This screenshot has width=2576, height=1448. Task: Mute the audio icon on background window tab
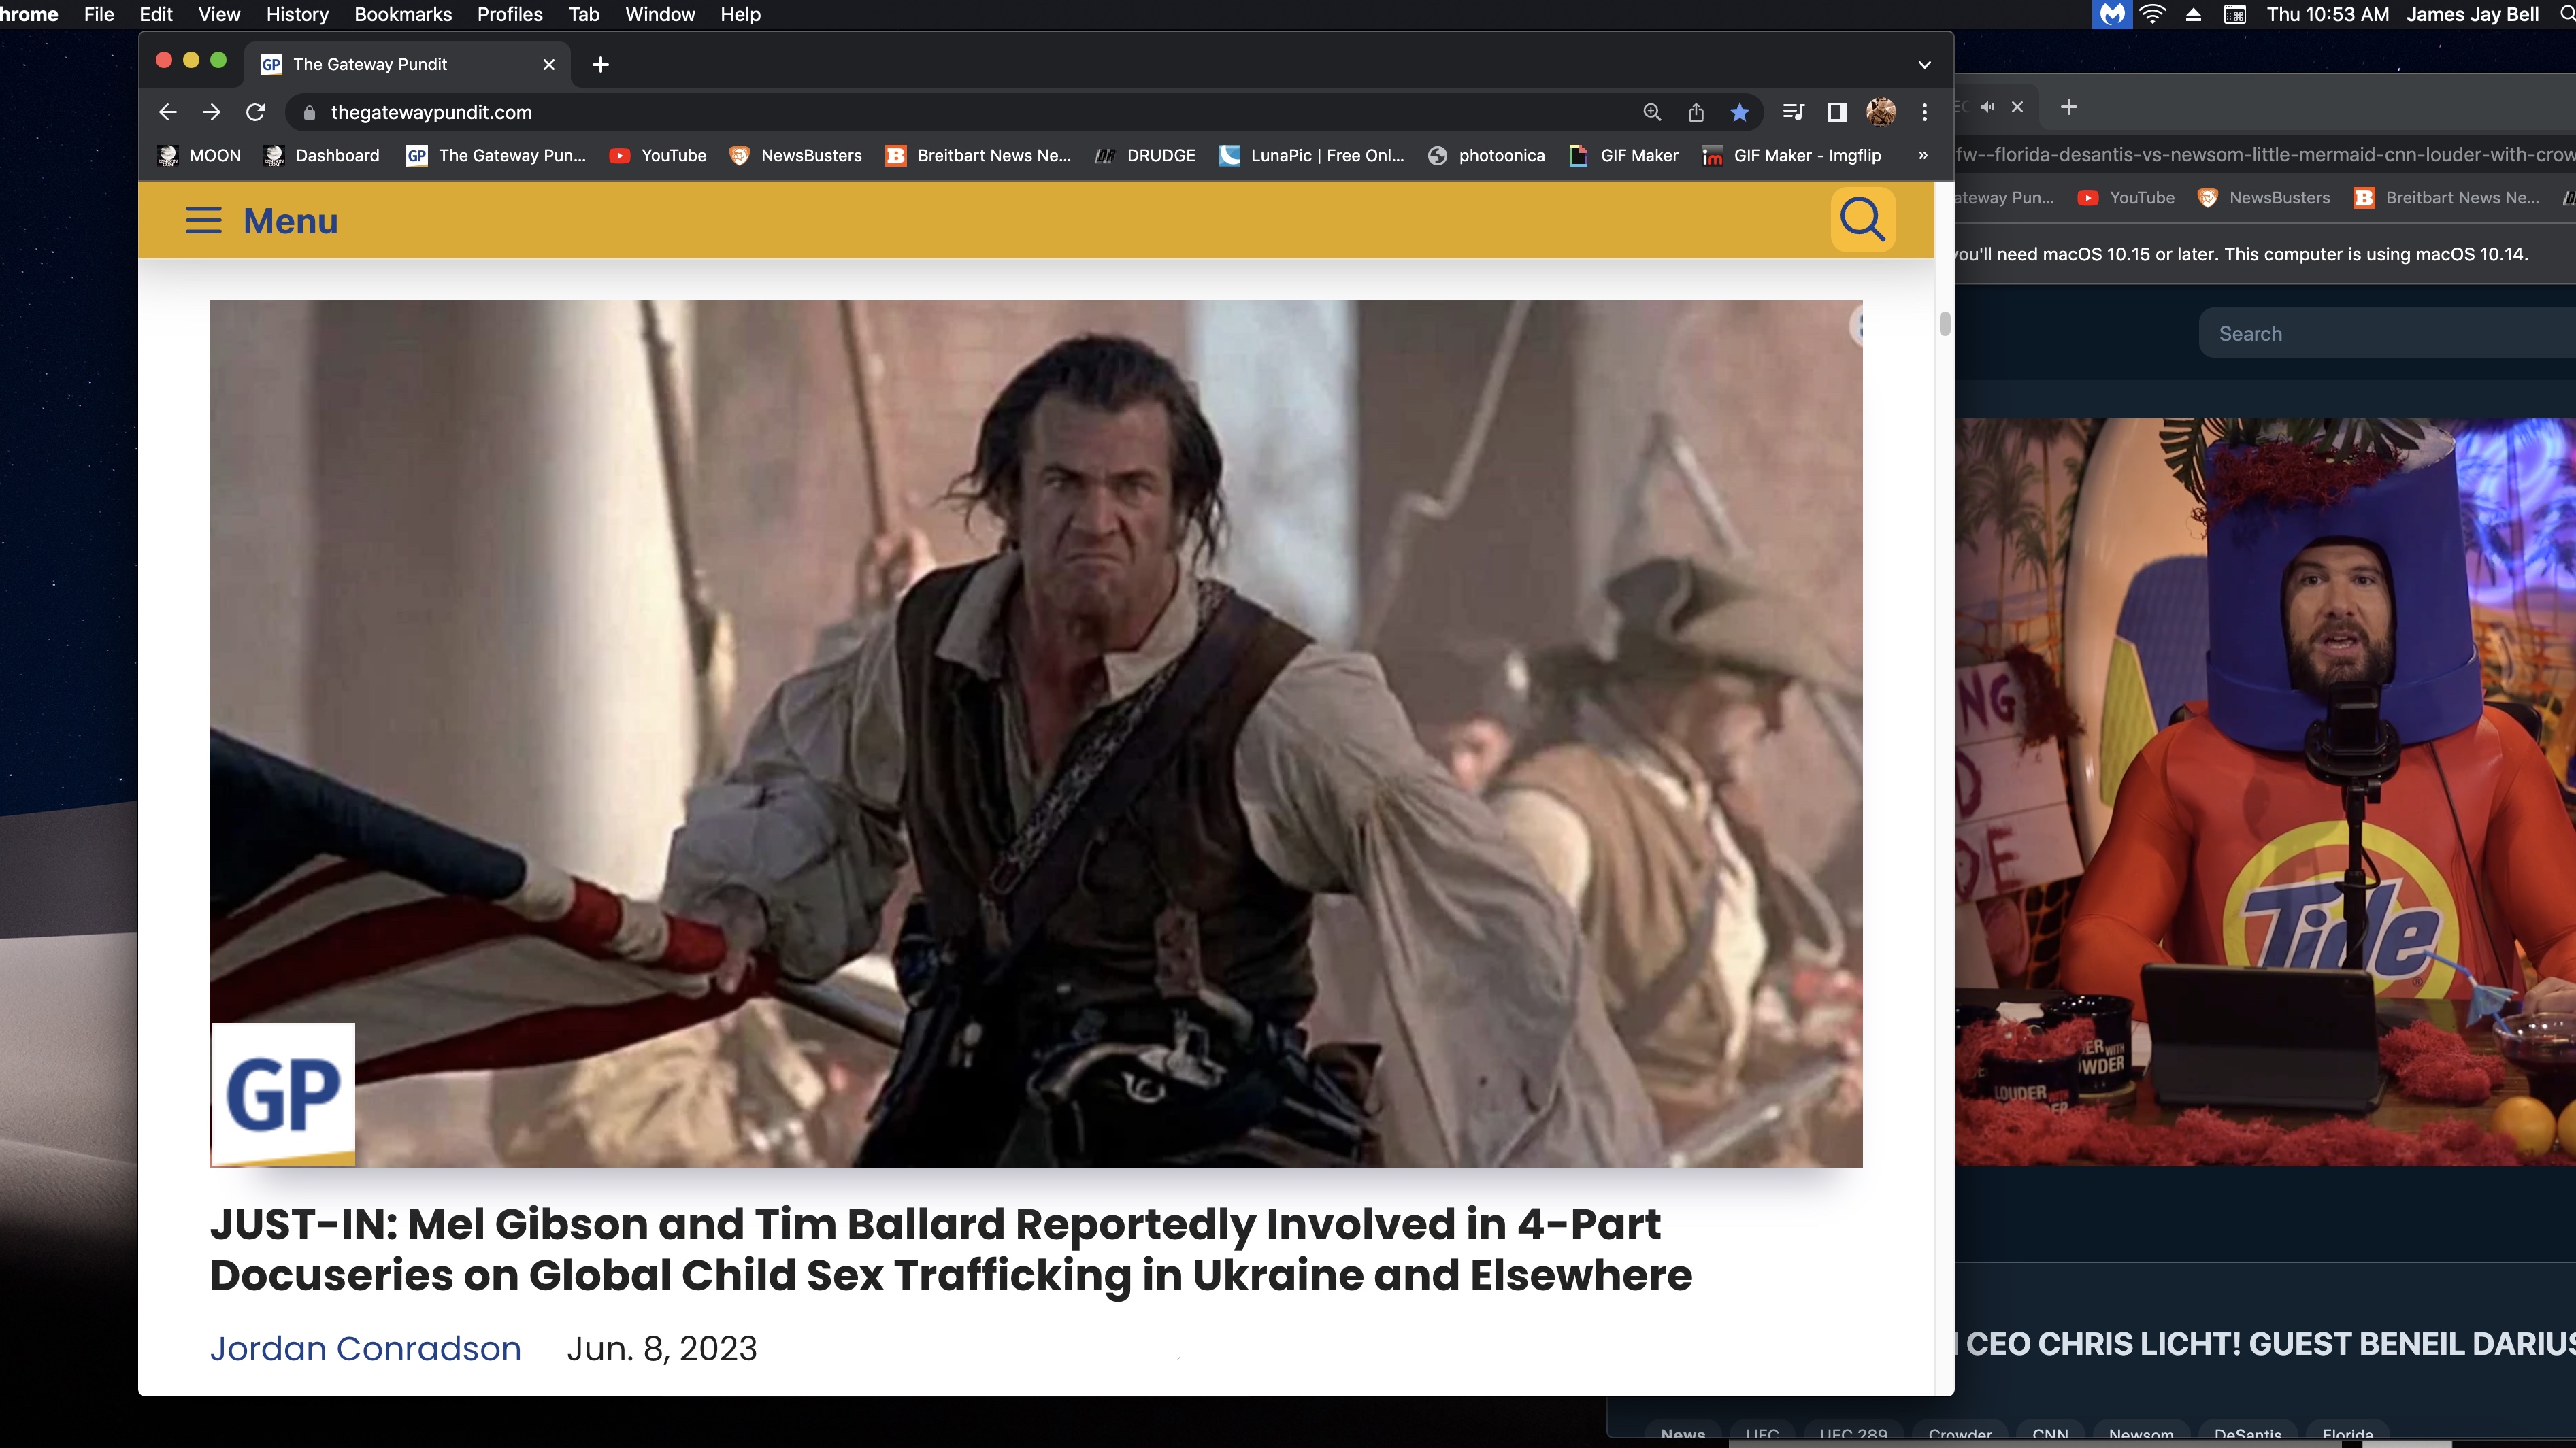[x=1988, y=107]
